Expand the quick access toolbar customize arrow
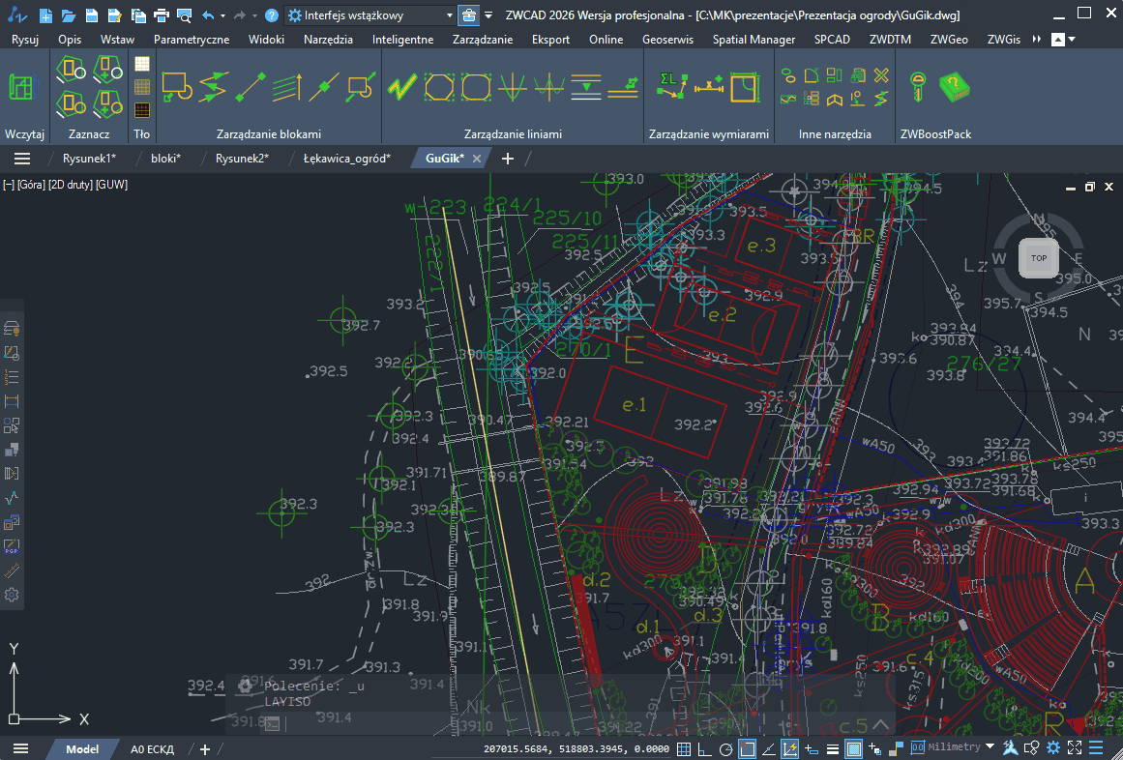 coord(488,15)
